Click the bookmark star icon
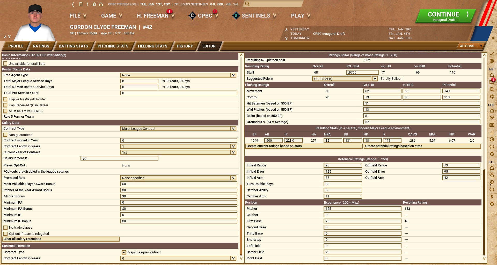 pyautogui.click(x=94, y=4)
